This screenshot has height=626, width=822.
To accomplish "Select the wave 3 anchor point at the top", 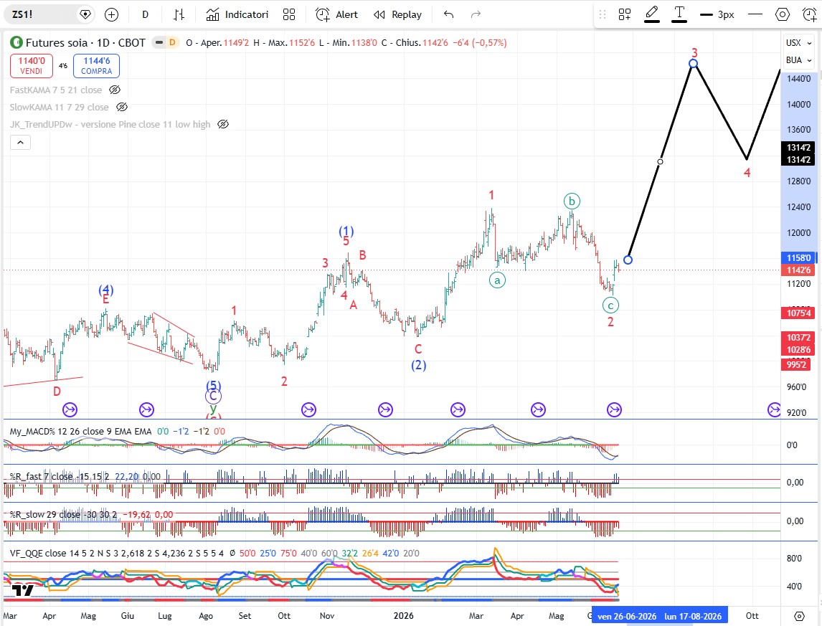I will 693,63.
